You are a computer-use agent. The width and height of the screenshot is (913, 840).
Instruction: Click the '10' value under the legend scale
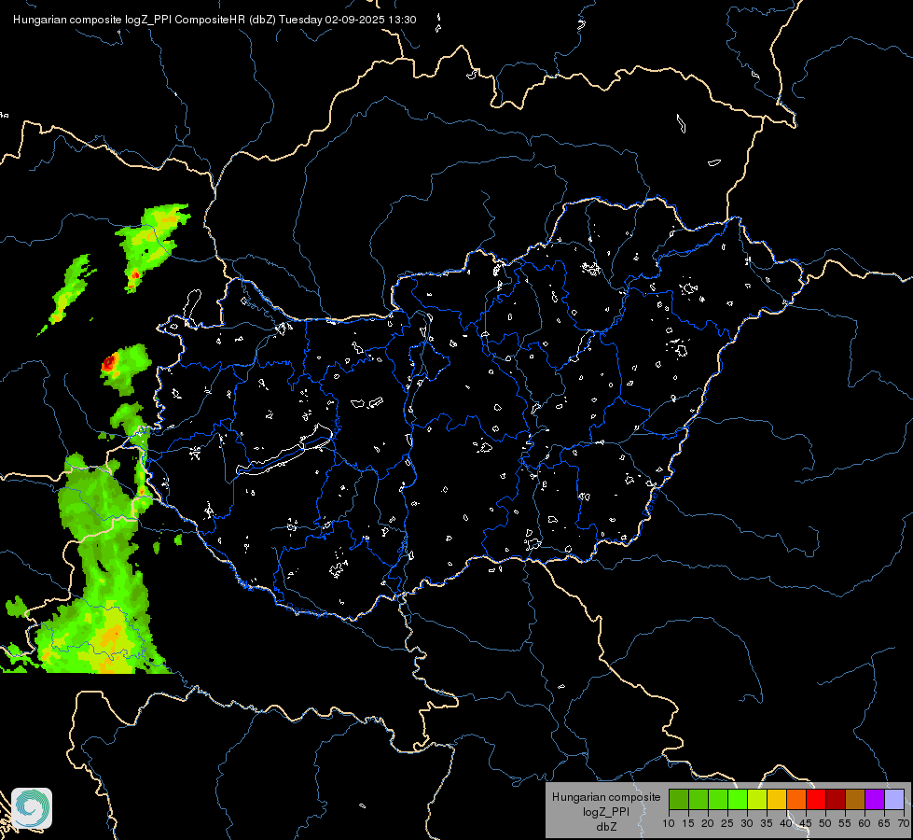pyautogui.click(x=669, y=824)
